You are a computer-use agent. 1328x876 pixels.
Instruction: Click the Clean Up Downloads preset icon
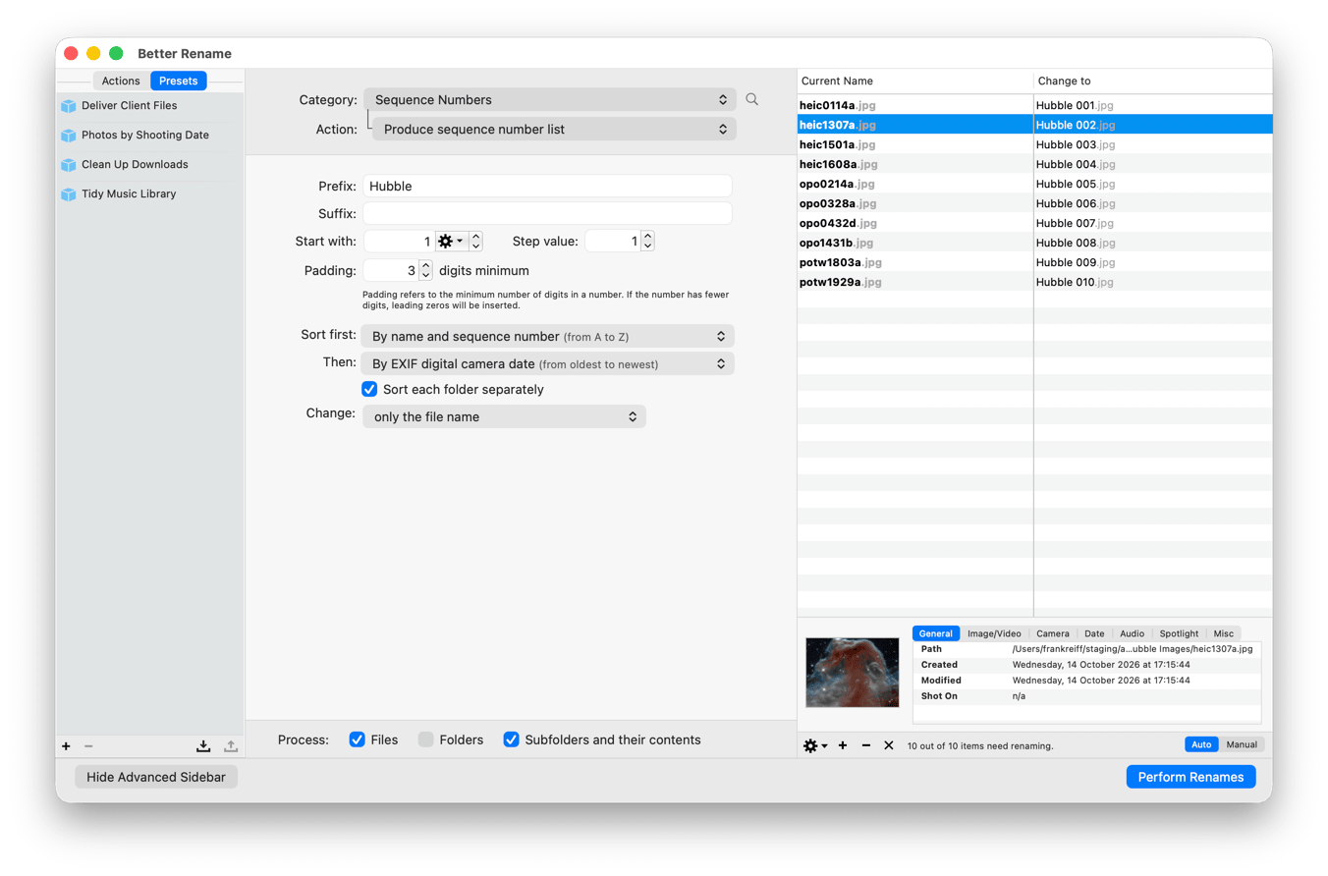[69, 165]
